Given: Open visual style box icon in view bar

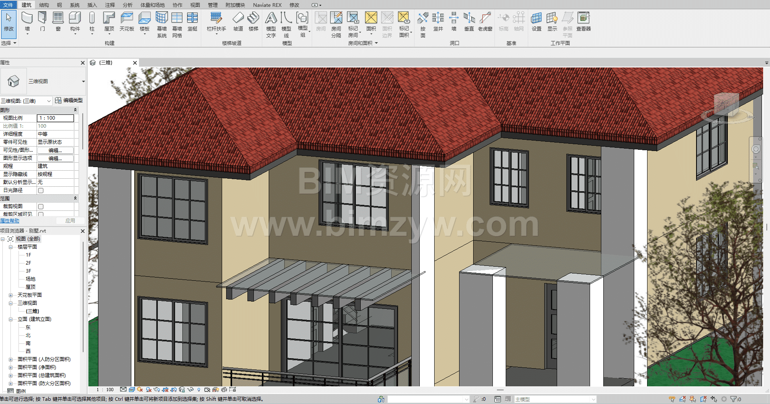Looking at the screenshot, I should click(x=132, y=390).
